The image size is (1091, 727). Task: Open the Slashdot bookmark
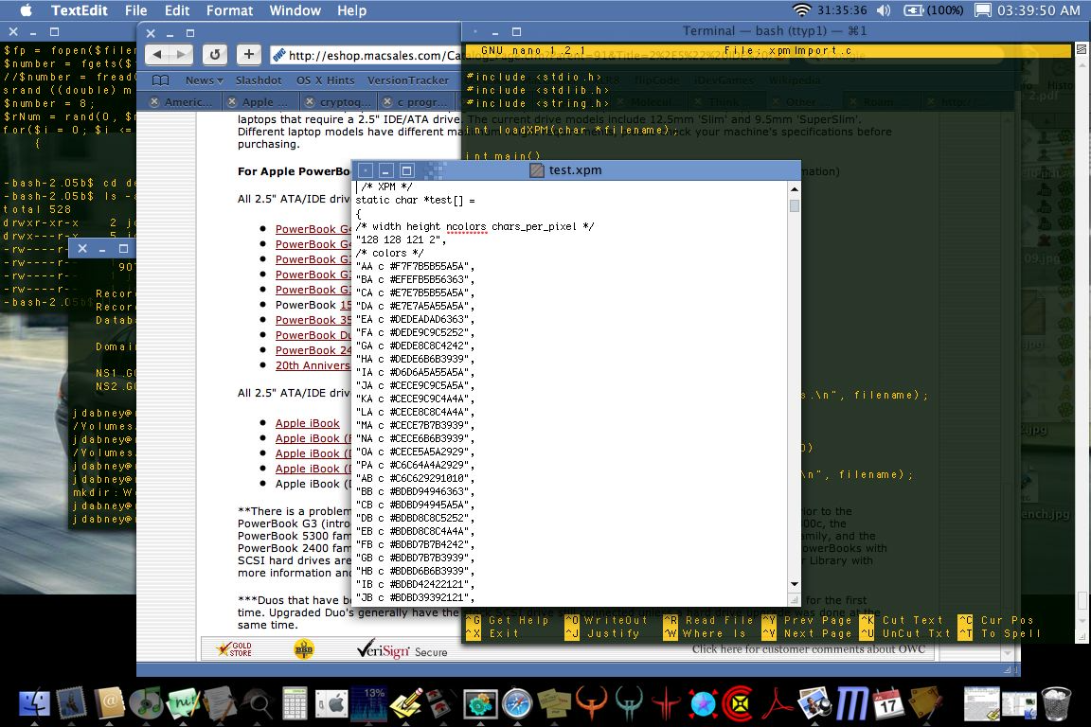(259, 80)
